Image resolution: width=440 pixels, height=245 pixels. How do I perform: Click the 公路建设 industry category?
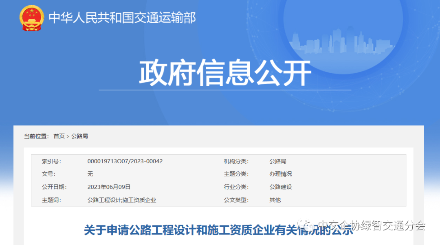point(280,187)
